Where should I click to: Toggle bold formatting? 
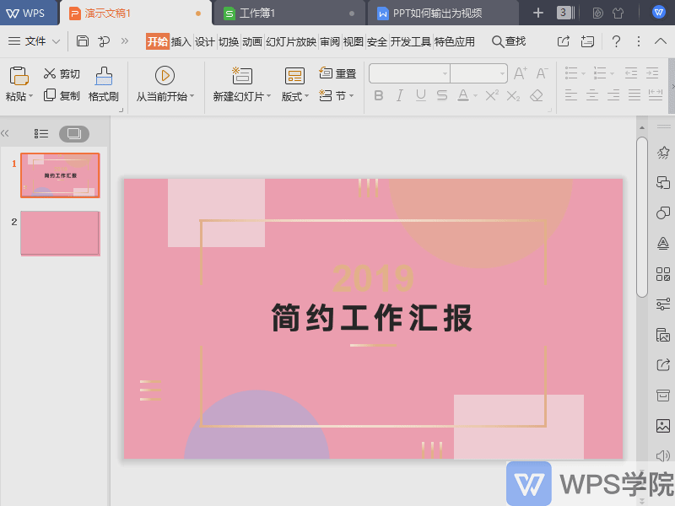coord(378,95)
